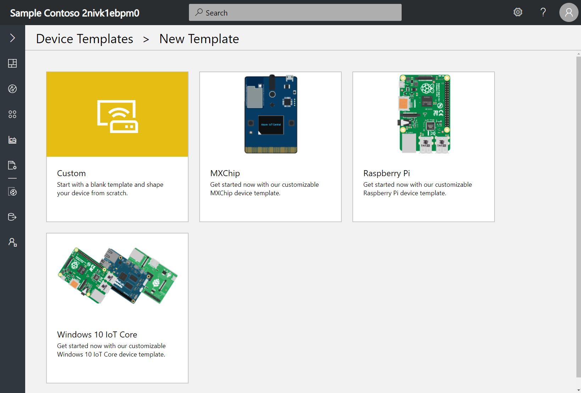Navigate back via Device Templates breadcrumb

point(84,39)
